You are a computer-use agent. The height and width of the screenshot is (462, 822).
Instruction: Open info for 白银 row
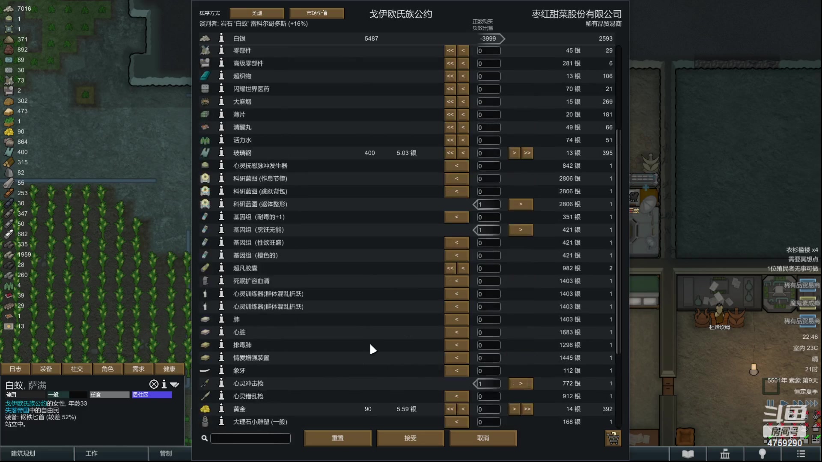point(221,38)
